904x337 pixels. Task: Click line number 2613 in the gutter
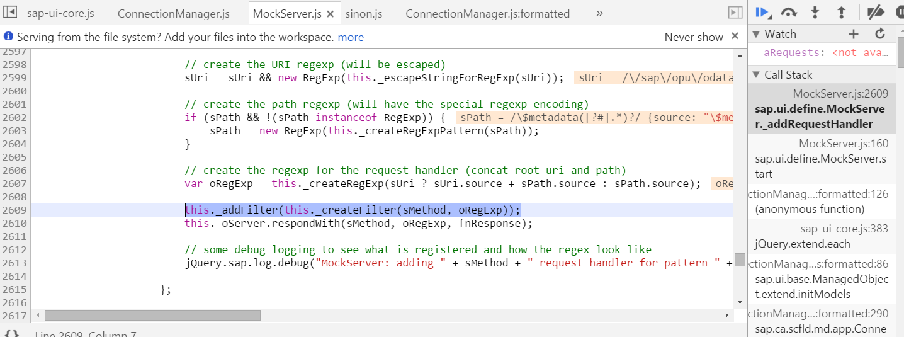click(16, 263)
